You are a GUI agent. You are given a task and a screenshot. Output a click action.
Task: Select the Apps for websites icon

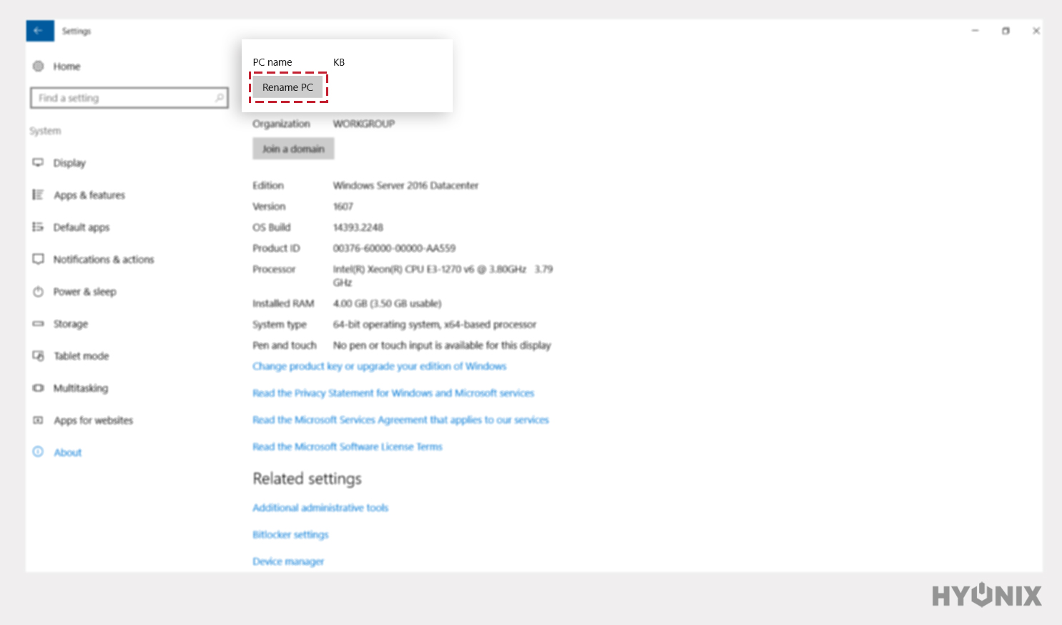[39, 420]
